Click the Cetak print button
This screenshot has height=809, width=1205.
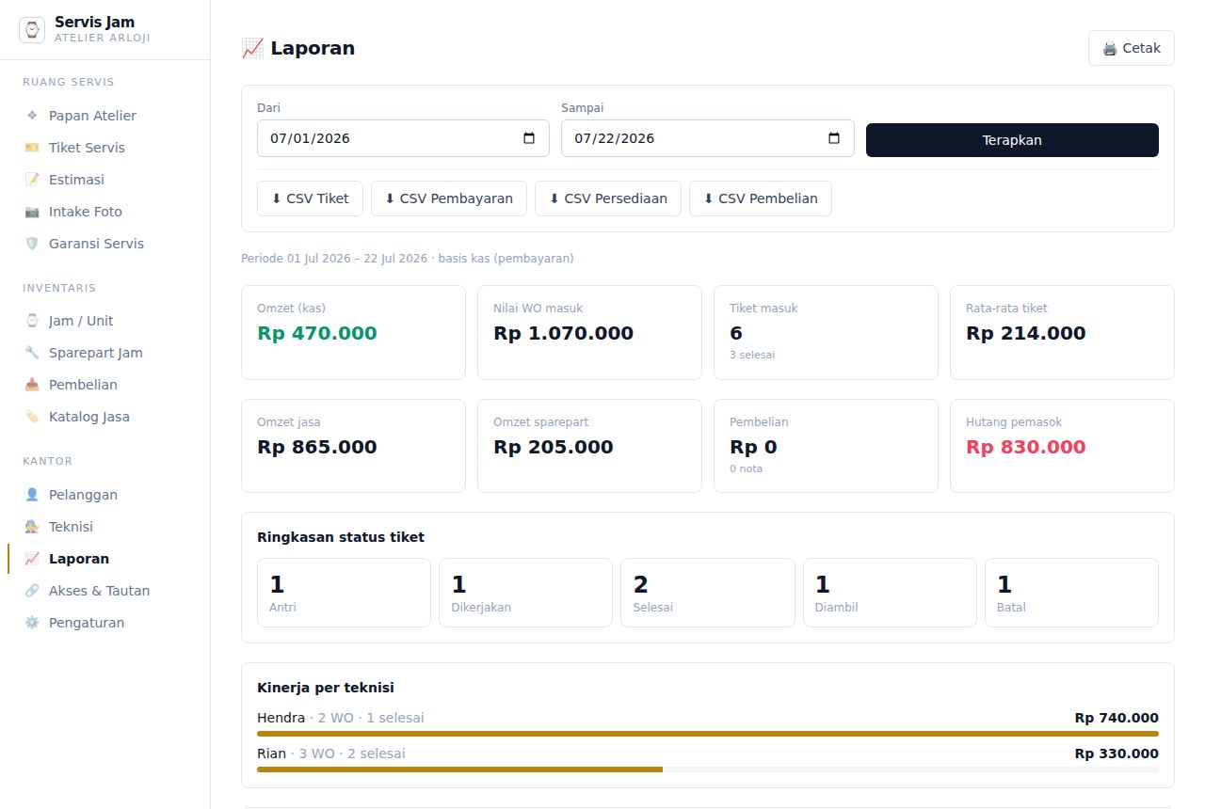(1132, 48)
